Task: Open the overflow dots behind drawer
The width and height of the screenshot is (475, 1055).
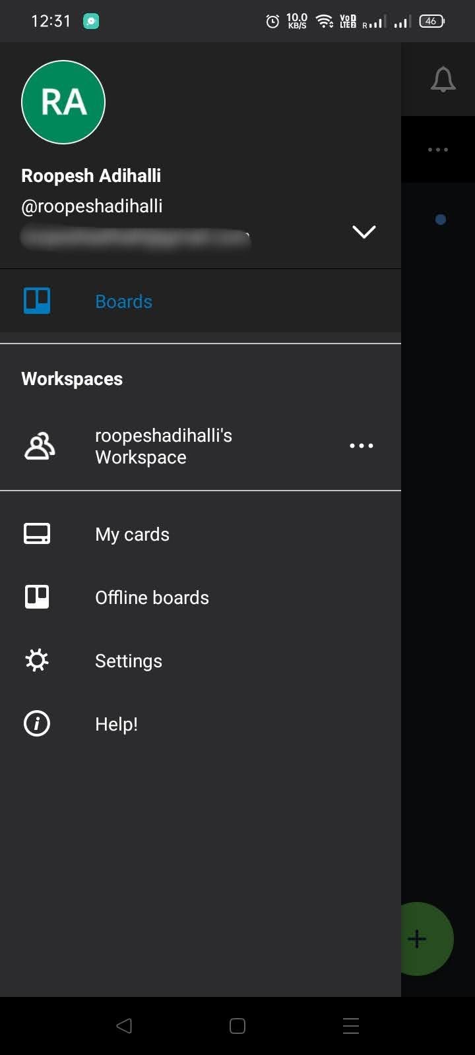Action: pyautogui.click(x=438, y=150)
